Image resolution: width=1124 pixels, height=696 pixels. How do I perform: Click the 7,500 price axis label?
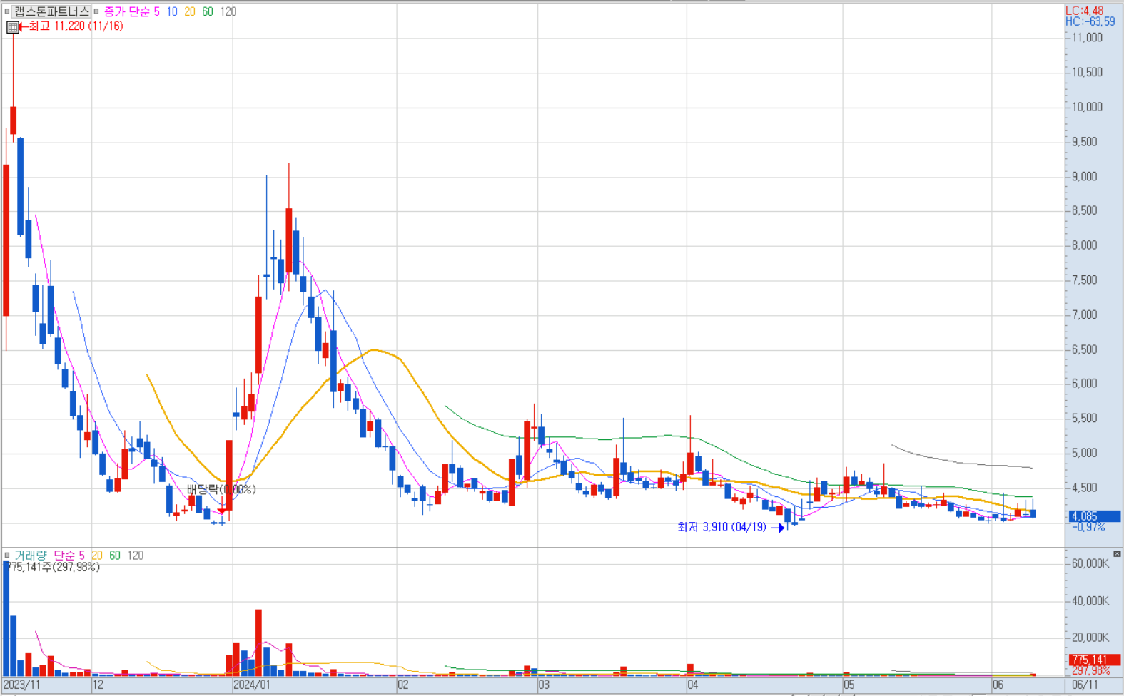pyautogui.click(x=1085, y=280)
